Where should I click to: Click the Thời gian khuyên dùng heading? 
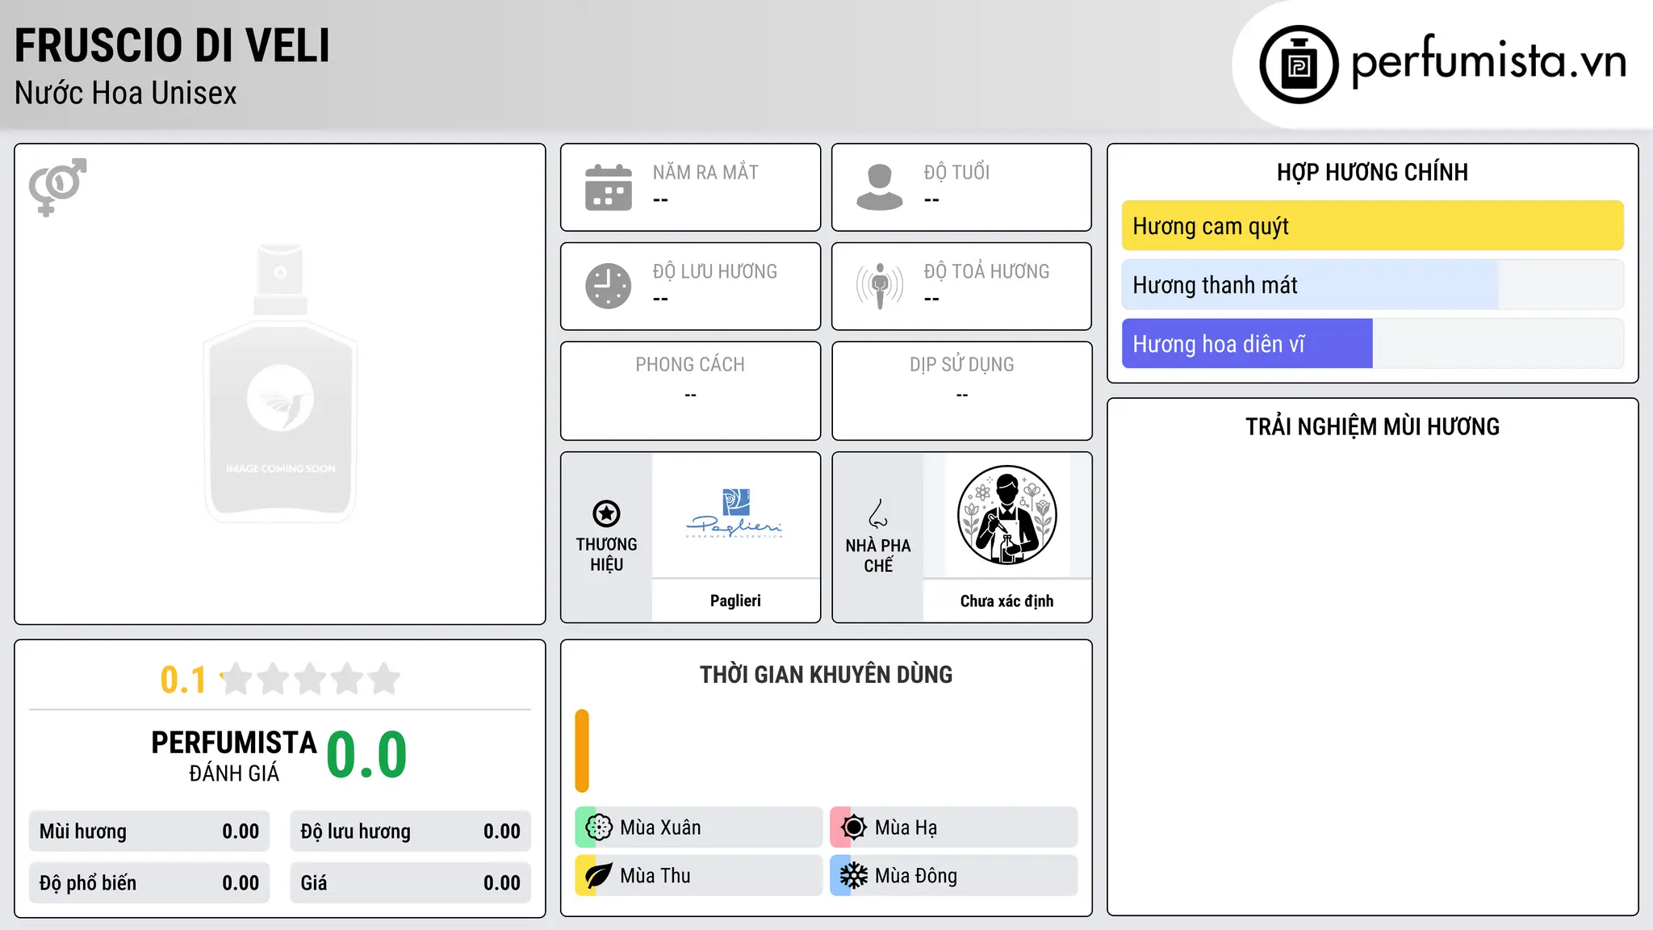tap(826, 674)
